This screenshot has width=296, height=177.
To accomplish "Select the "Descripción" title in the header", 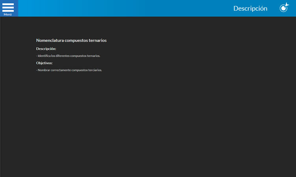I will pos(250,8).
